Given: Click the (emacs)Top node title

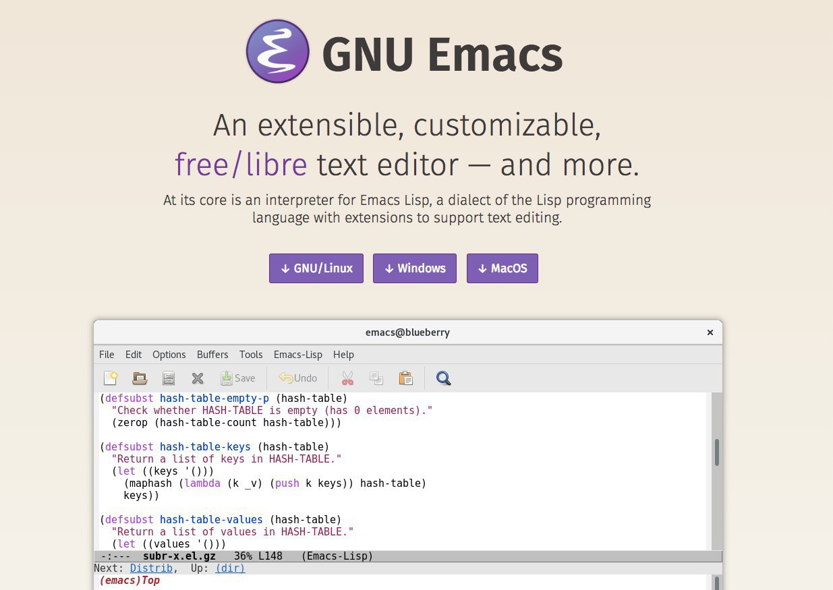Looking at the screenshot, I should (x=130, y=581).
